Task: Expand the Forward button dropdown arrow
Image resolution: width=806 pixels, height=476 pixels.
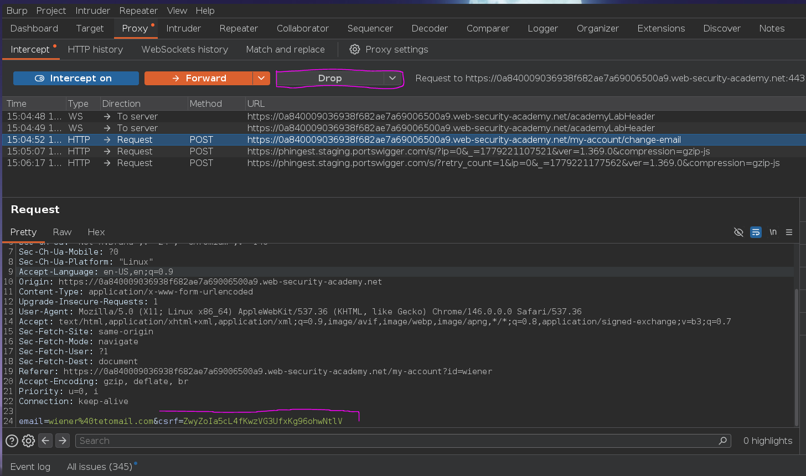Action: (x=262, y=78)
